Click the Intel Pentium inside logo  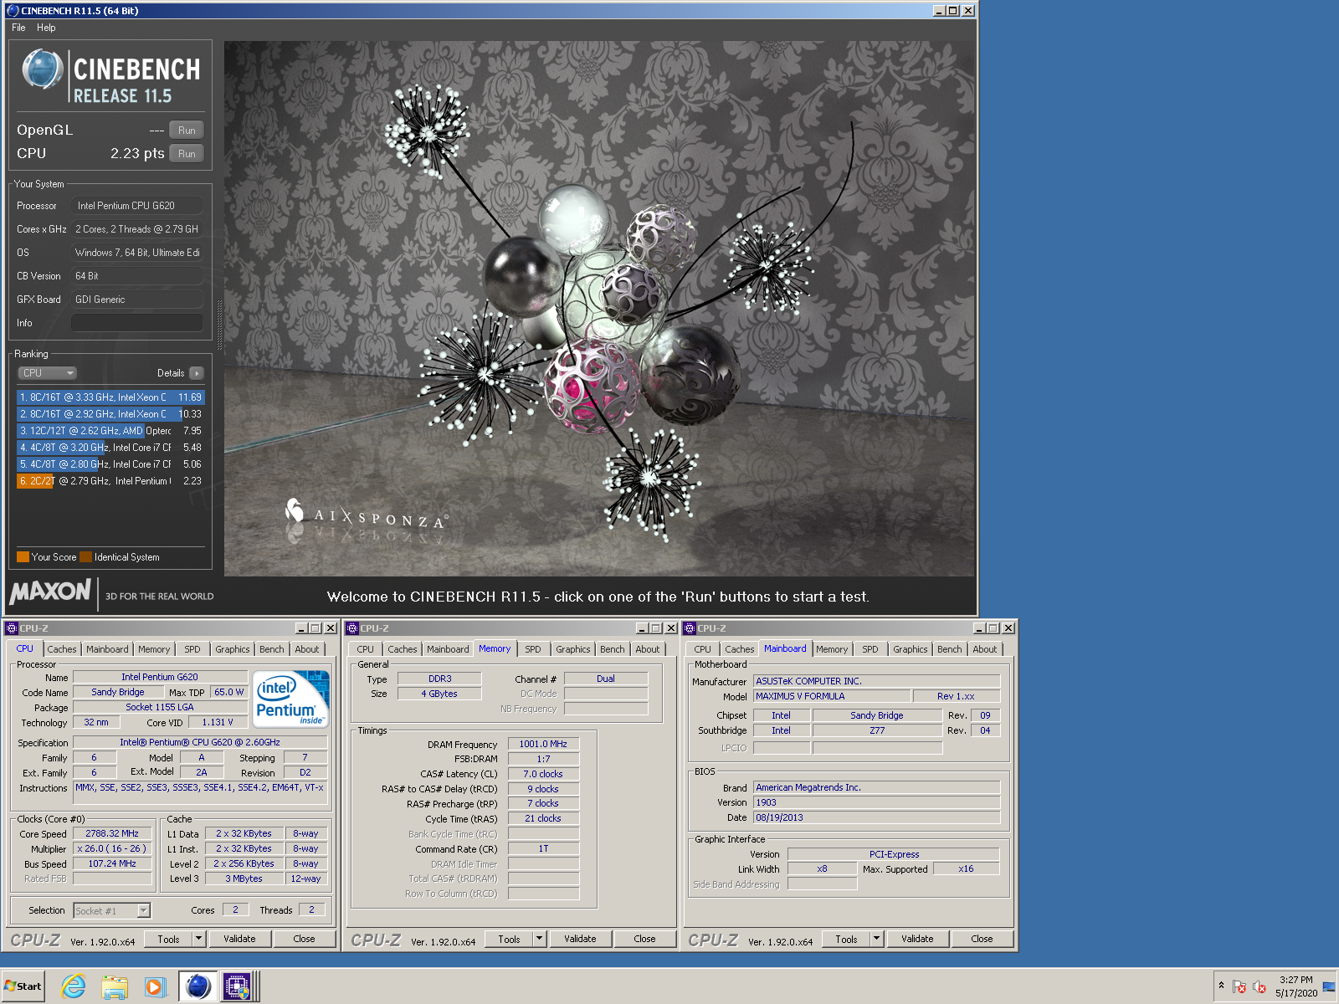[290, 699]
